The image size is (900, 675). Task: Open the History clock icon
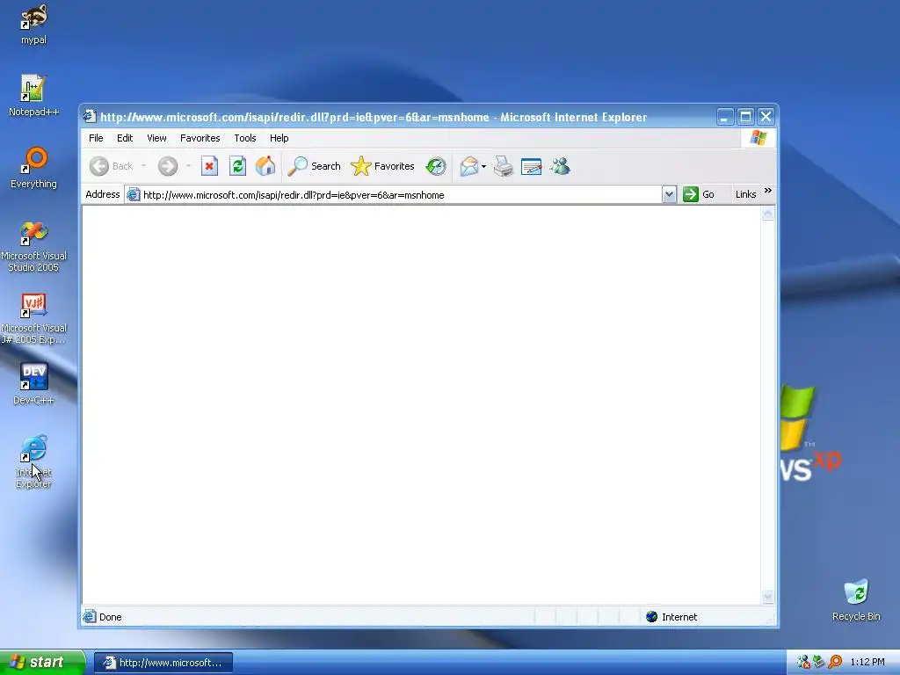coord(436,166)
